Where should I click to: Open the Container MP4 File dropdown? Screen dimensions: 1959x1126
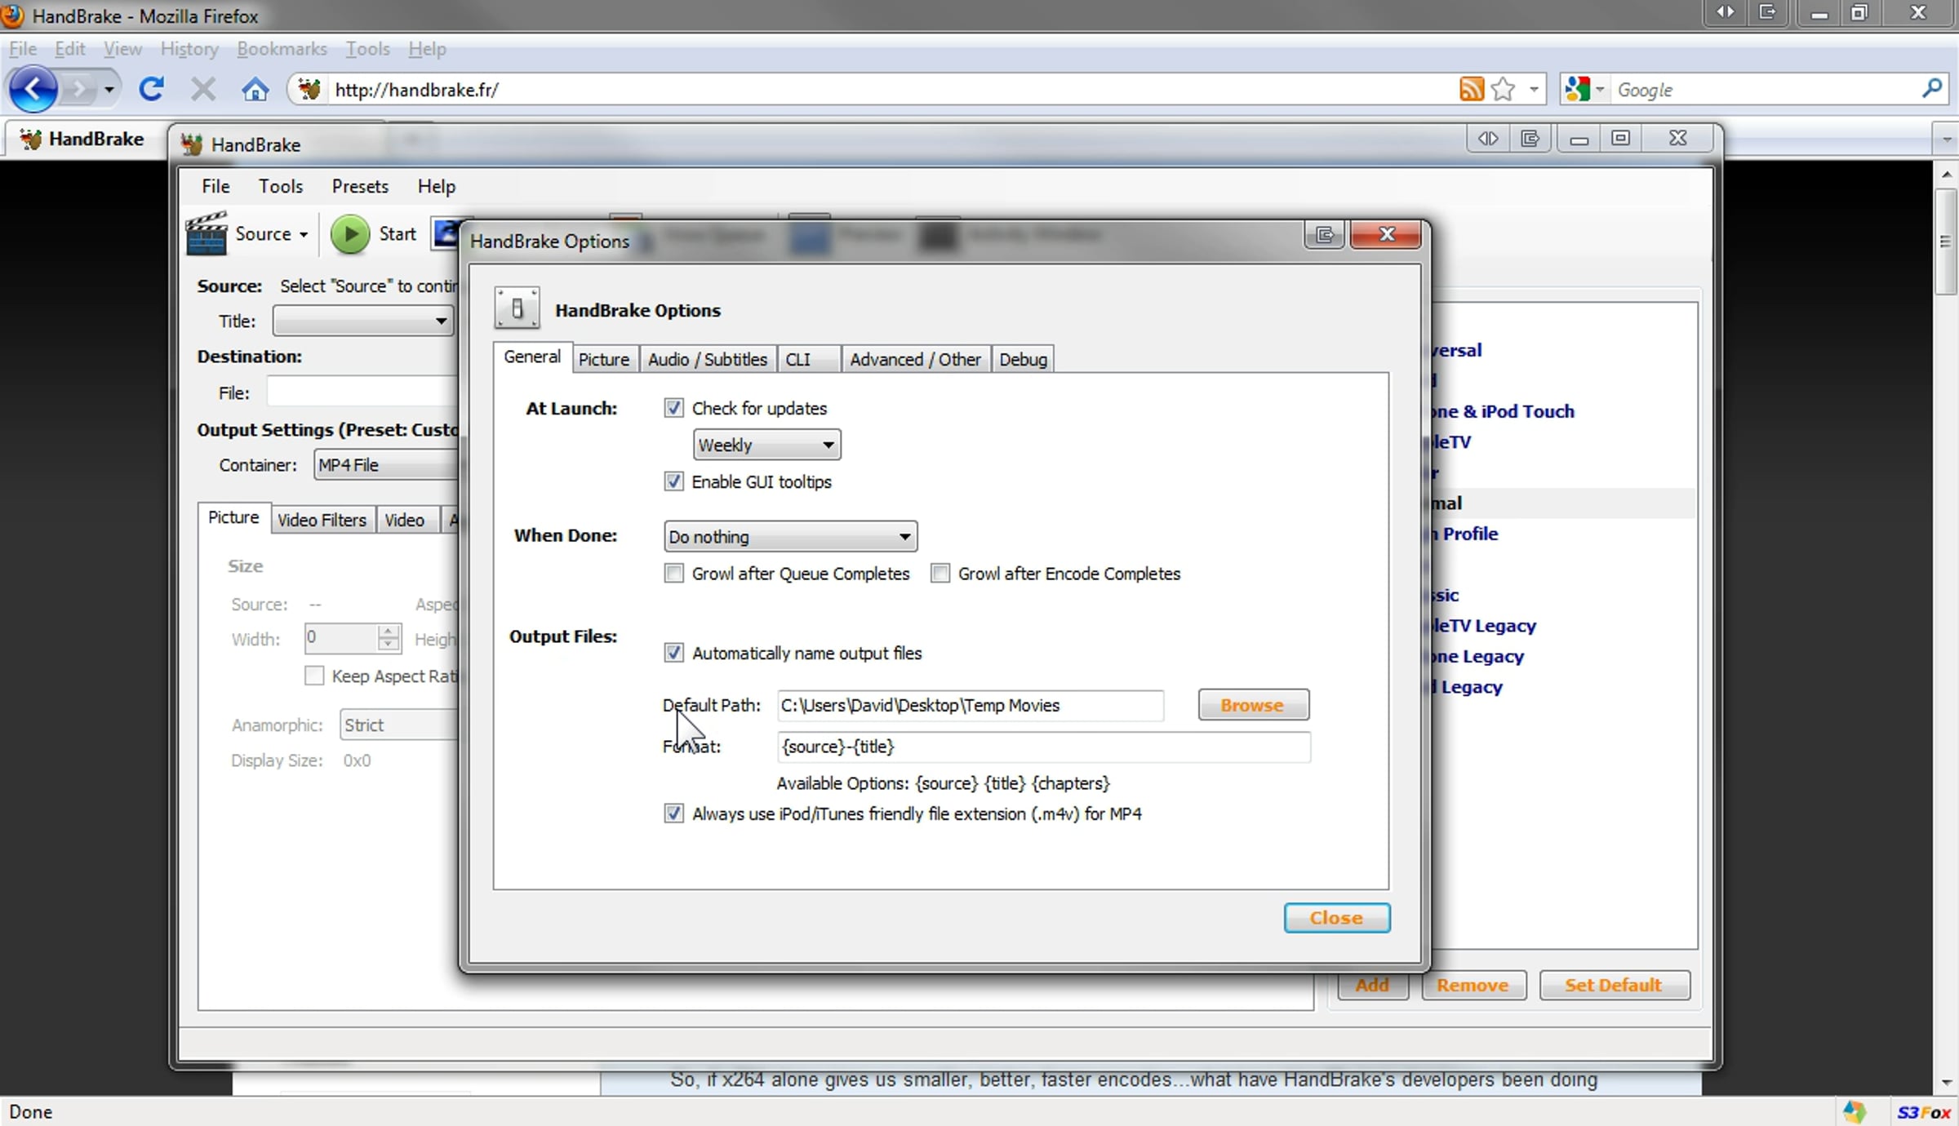click(385, 465)
